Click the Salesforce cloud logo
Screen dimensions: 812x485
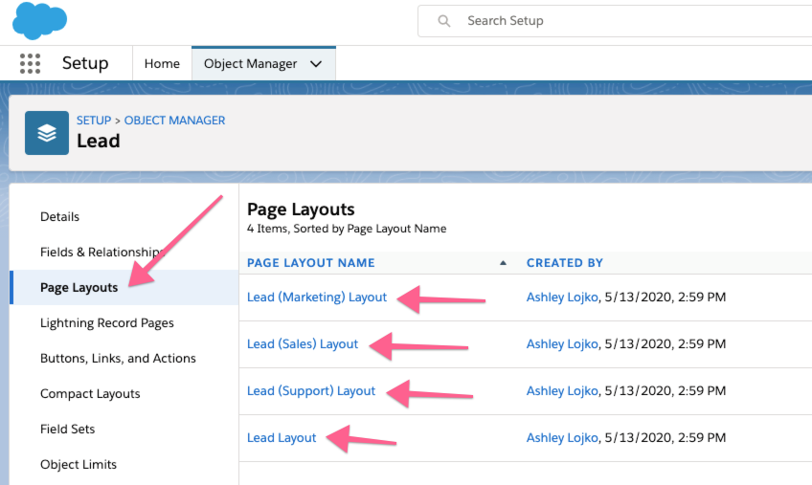click(x=40, y=21)
